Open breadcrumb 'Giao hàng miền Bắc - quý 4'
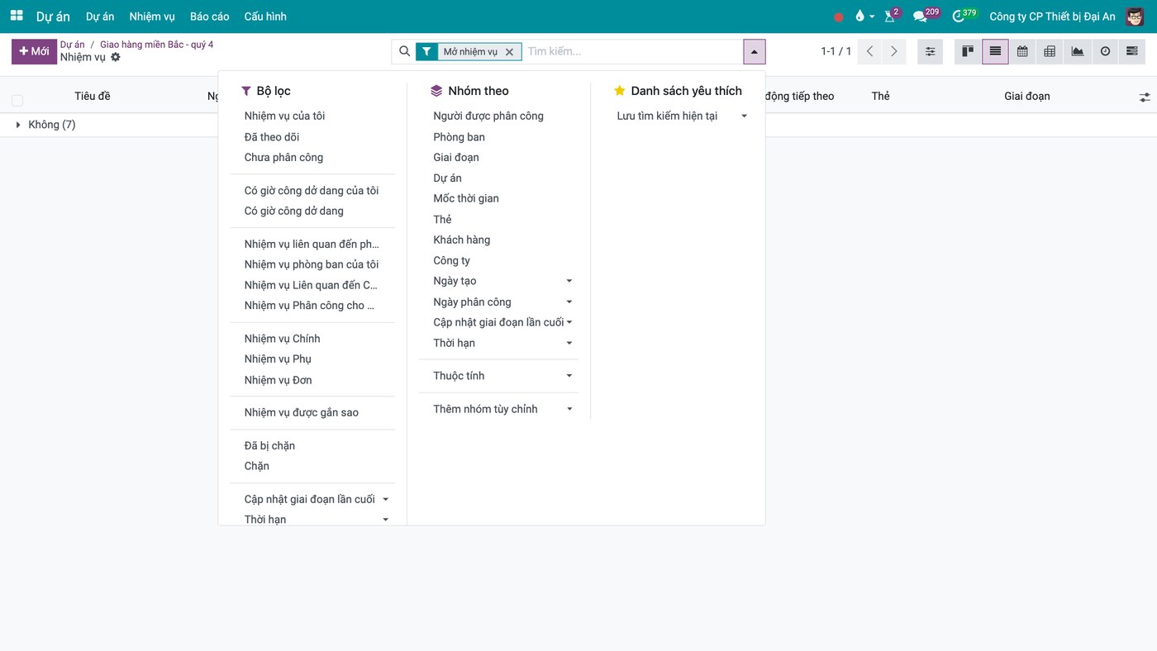Screen dimensions: 1157x651 (157, 45)
